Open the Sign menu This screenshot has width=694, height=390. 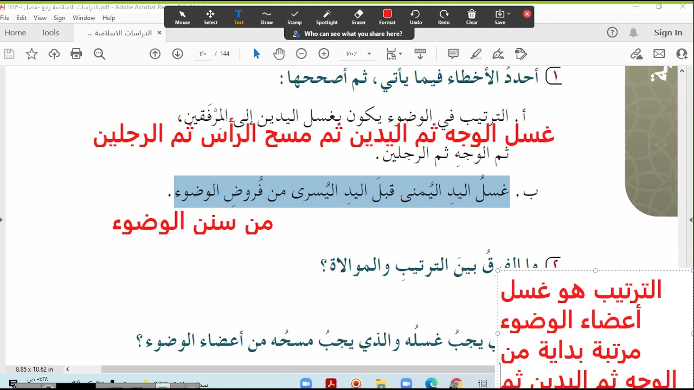(60, 18)
